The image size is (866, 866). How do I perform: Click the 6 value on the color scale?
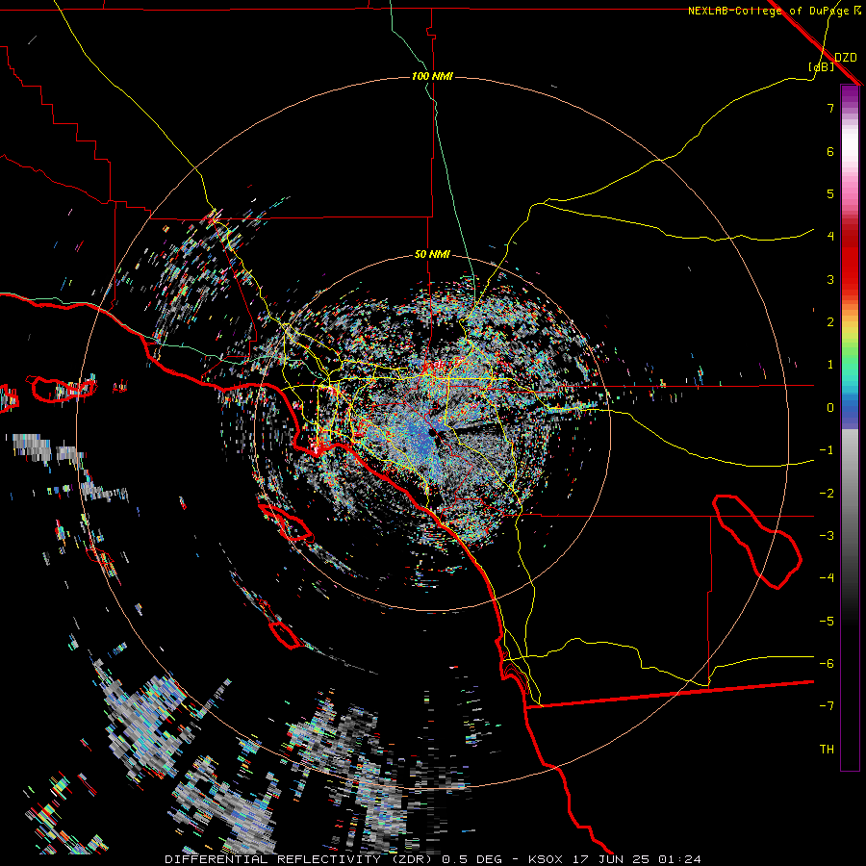(x=830, y=151)
